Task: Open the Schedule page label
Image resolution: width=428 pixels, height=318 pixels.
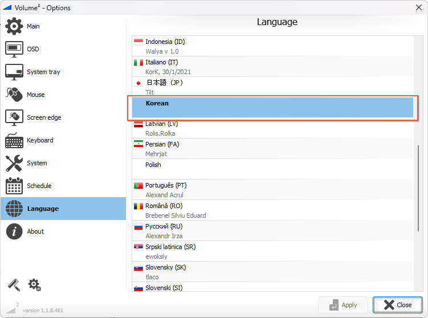Action: point(39,186)
